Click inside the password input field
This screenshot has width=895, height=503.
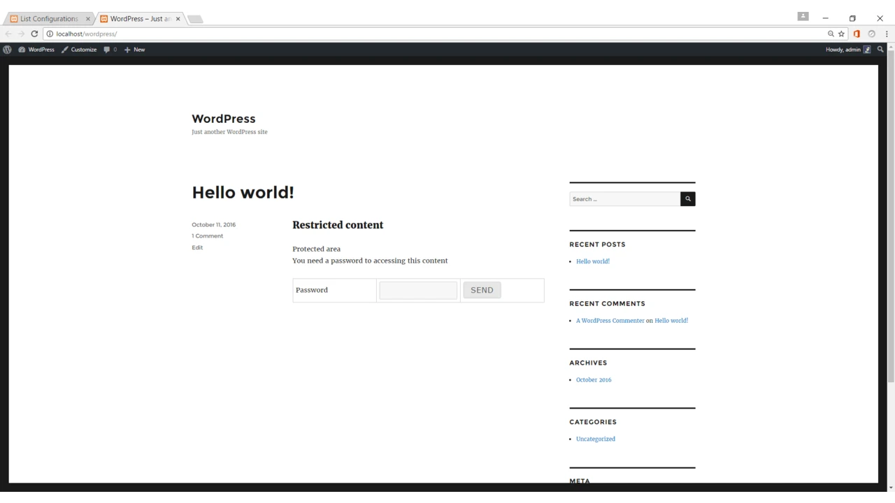418,289
